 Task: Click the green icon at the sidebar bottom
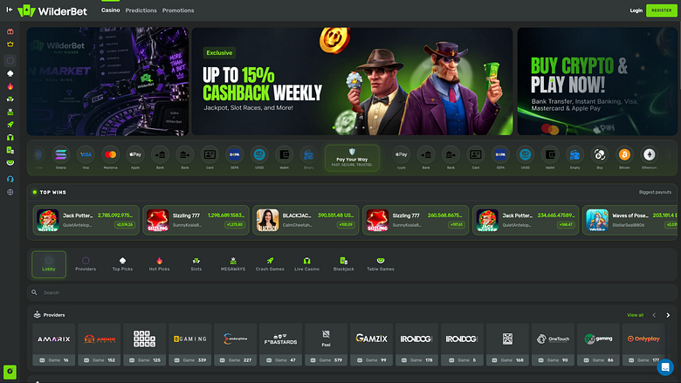tap(10, 372)
